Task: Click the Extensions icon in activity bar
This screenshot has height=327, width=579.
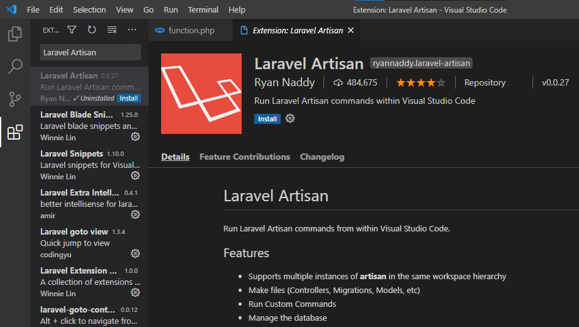Action: 15,132
